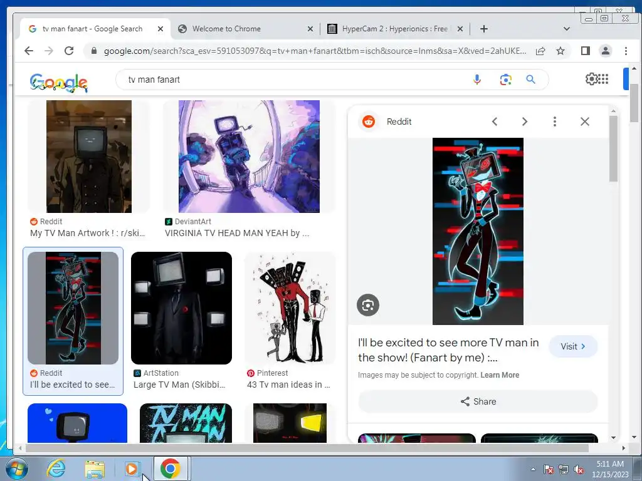Search by image with Google Lens
The width and height of the screenshot is (642, 481).
(506, 80)
